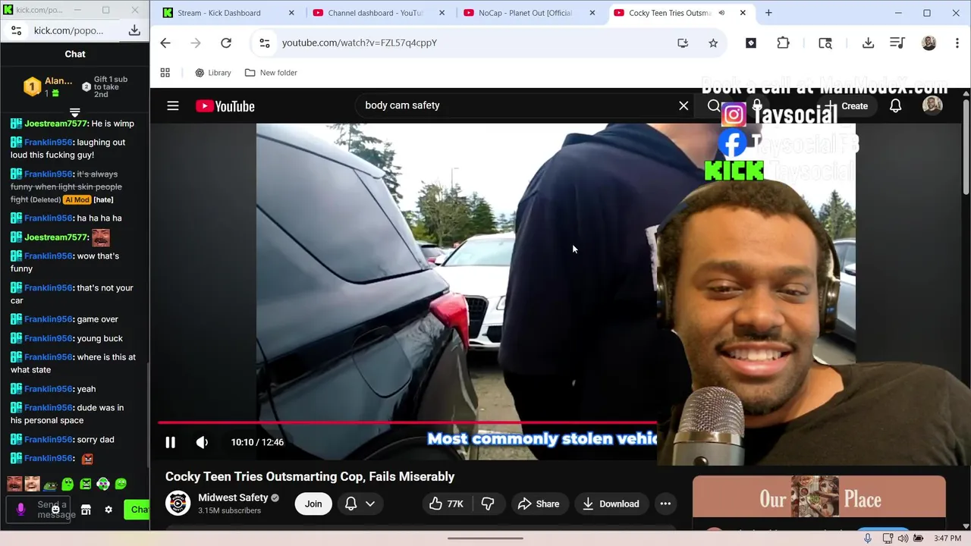Mute tab via speaker icon on Cocky Teen tab
Image resolution: width=971 pixels, height=546 pixels.
point(721,13)
